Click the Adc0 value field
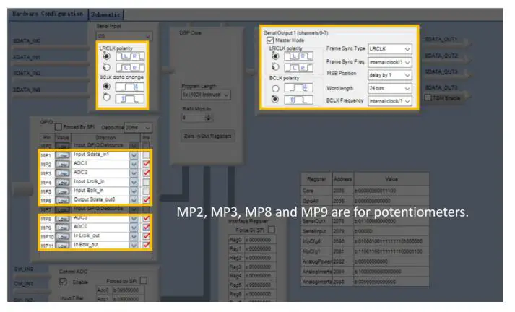The width and height of the screenshot is (515, 312). [128, 290]
